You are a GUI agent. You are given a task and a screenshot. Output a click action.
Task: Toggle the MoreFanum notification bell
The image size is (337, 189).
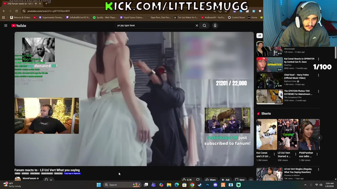click(x=46, y=180)
